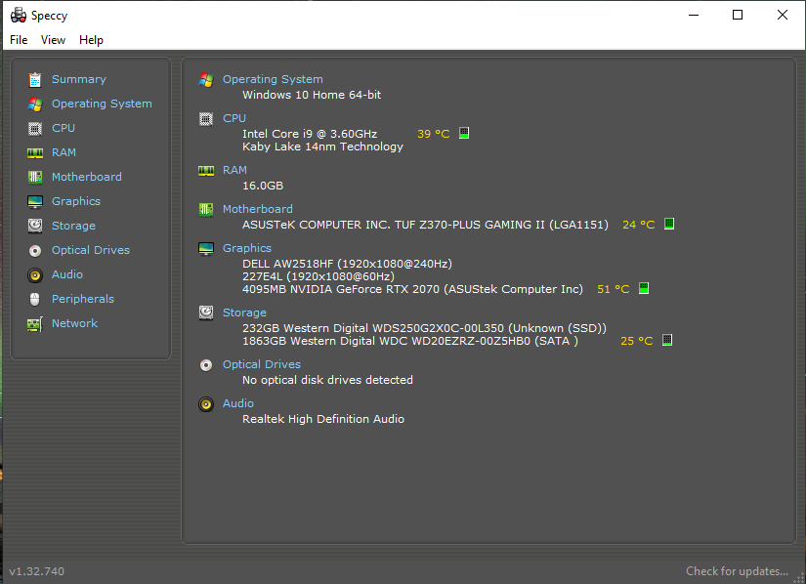Image resolution: width=806 pixels, height=584 pixels.
Task: Click the RAM stick icon in sidebar
Action: click(x=35, y=153)
